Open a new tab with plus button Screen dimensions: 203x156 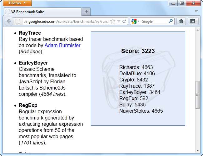[86, 12]
